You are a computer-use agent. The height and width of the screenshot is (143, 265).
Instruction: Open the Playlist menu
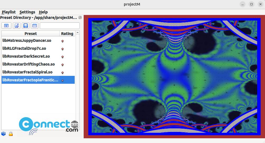(9, 12)
